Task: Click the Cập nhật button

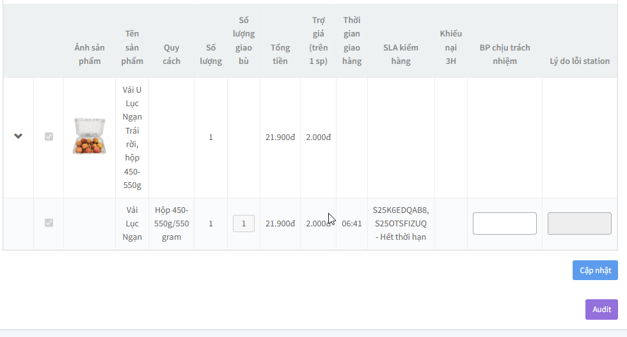Action: (x=595, y=270)
